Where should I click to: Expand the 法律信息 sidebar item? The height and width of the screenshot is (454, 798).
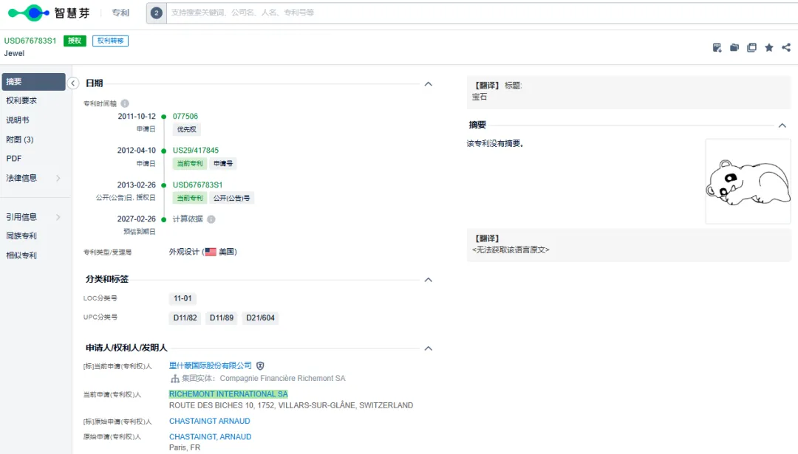[33, 178]
